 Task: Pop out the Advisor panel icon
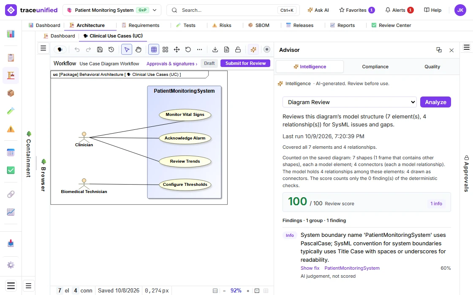pyautogui.click(x=439, y=50)
